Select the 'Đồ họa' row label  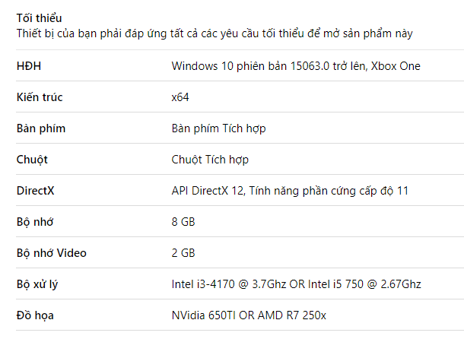click(x=35, y=315)
